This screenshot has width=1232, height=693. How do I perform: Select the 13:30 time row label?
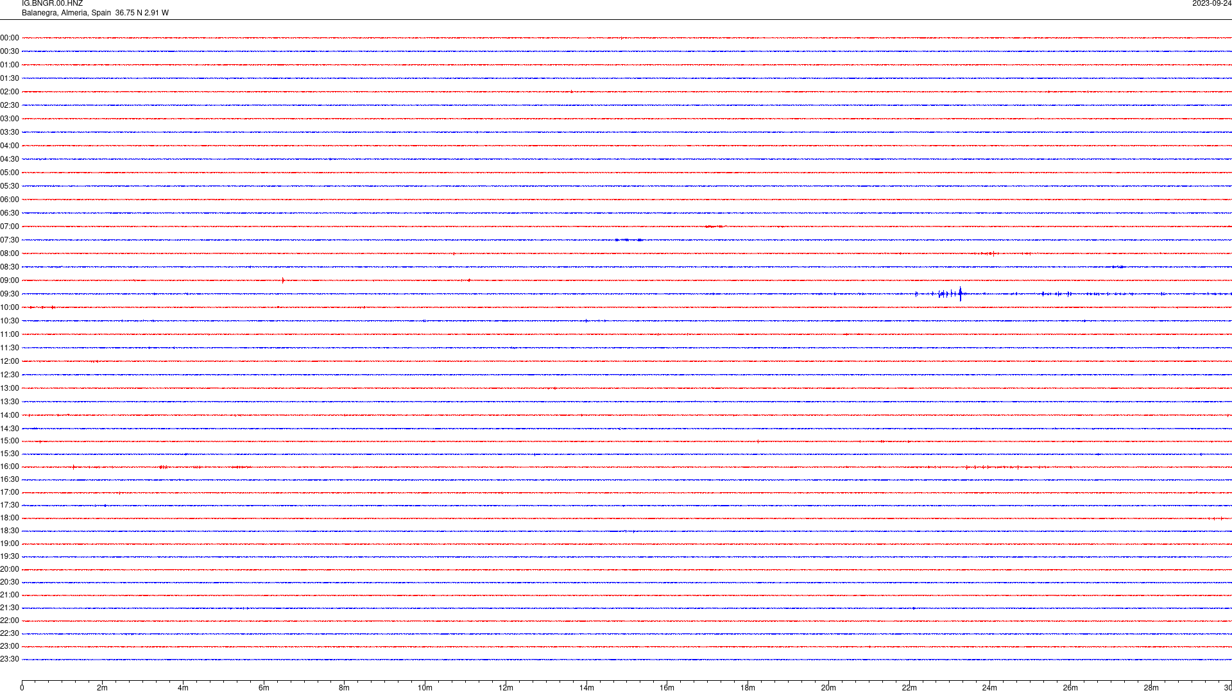[10, 402]
